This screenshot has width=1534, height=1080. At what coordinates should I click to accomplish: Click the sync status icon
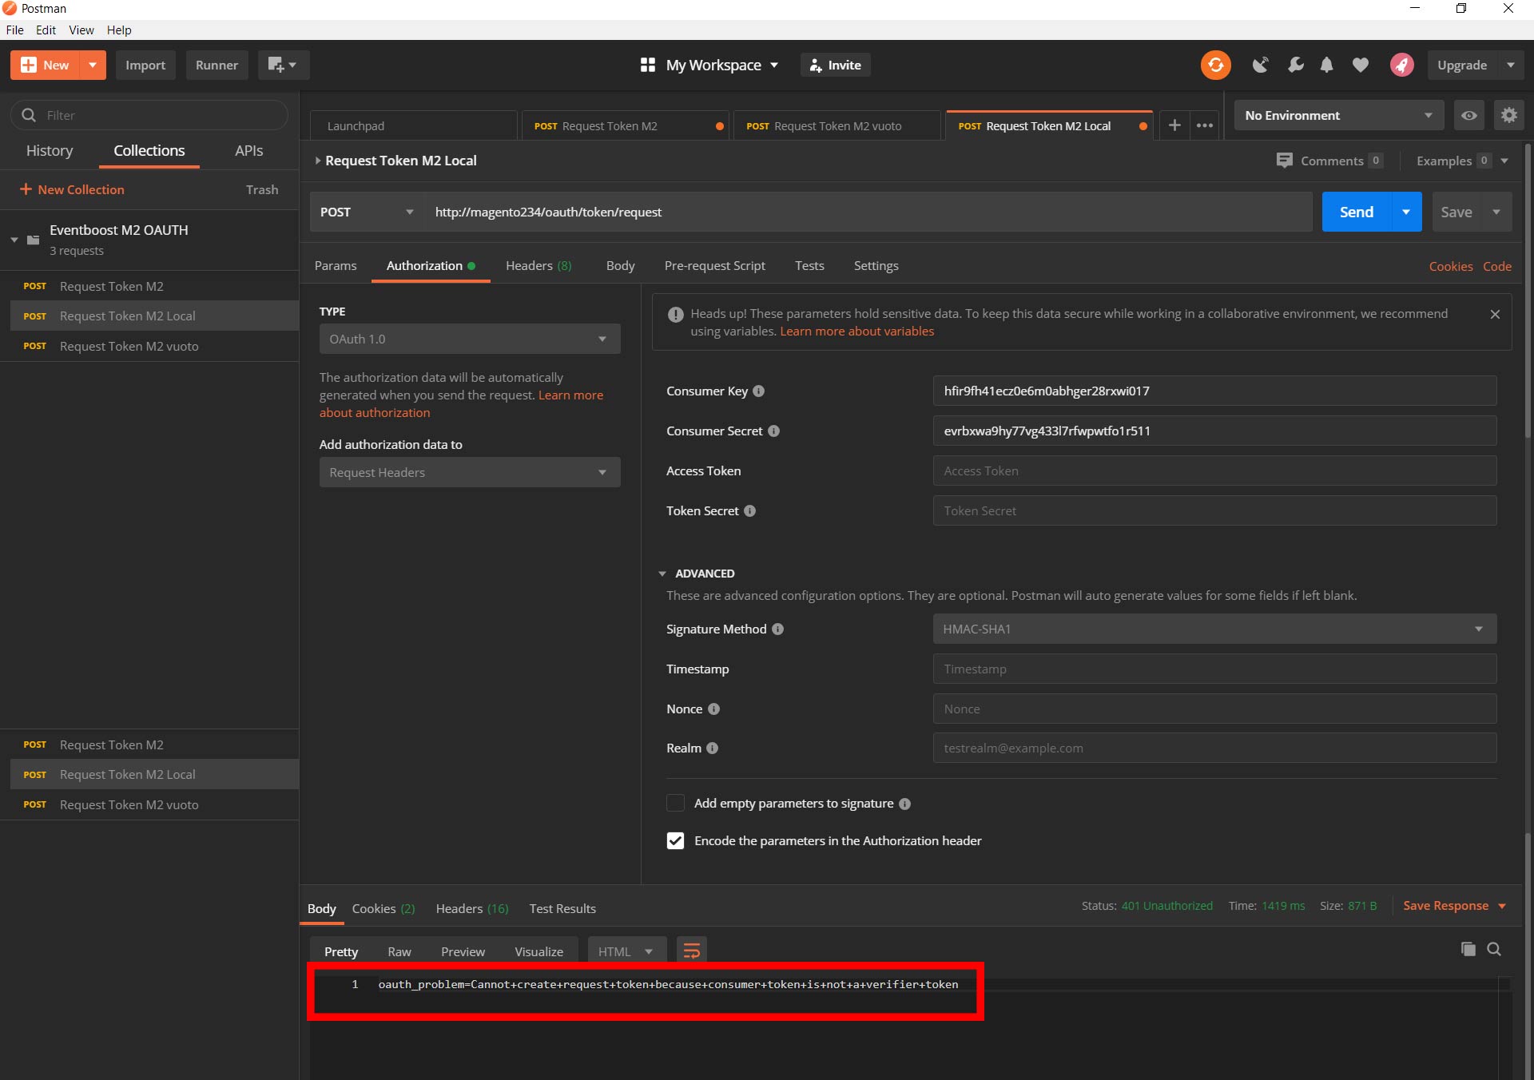click(1215, 65)
